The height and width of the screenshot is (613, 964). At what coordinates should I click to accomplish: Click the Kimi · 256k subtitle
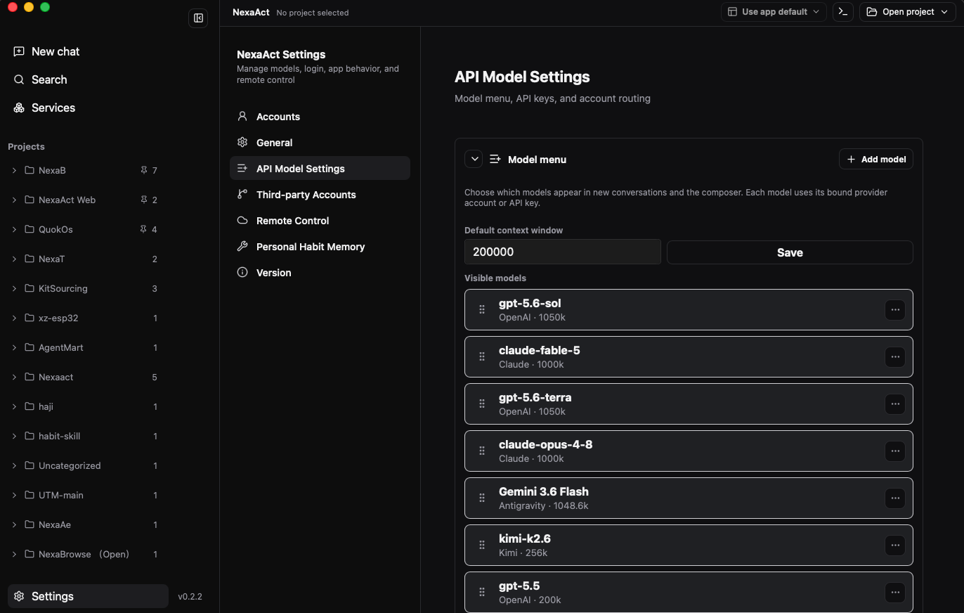(523, 553)
